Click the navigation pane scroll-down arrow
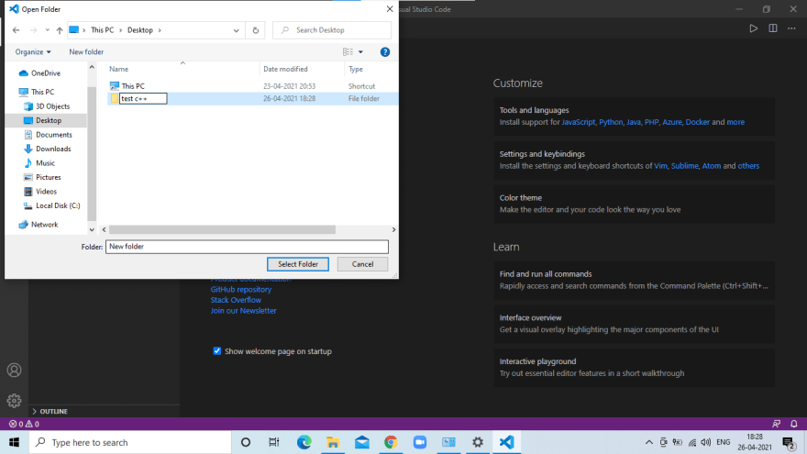Image resolution: width=807 pixels, height=454 pixels. pyautogui.click(x=92, y=229)
